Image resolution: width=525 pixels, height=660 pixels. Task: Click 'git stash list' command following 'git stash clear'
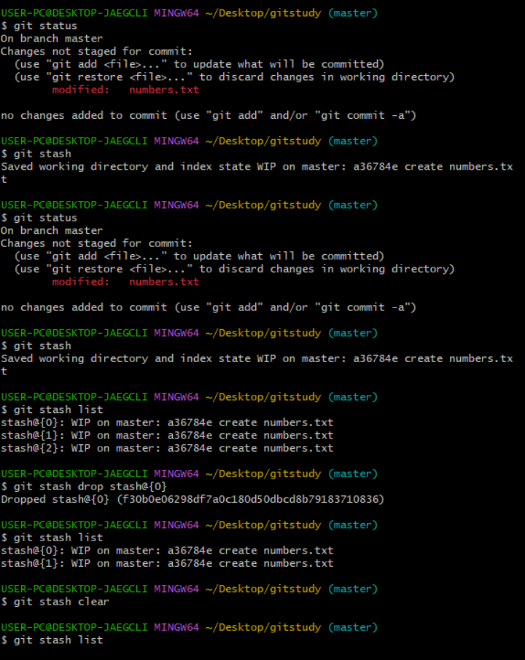coord(52,640)
